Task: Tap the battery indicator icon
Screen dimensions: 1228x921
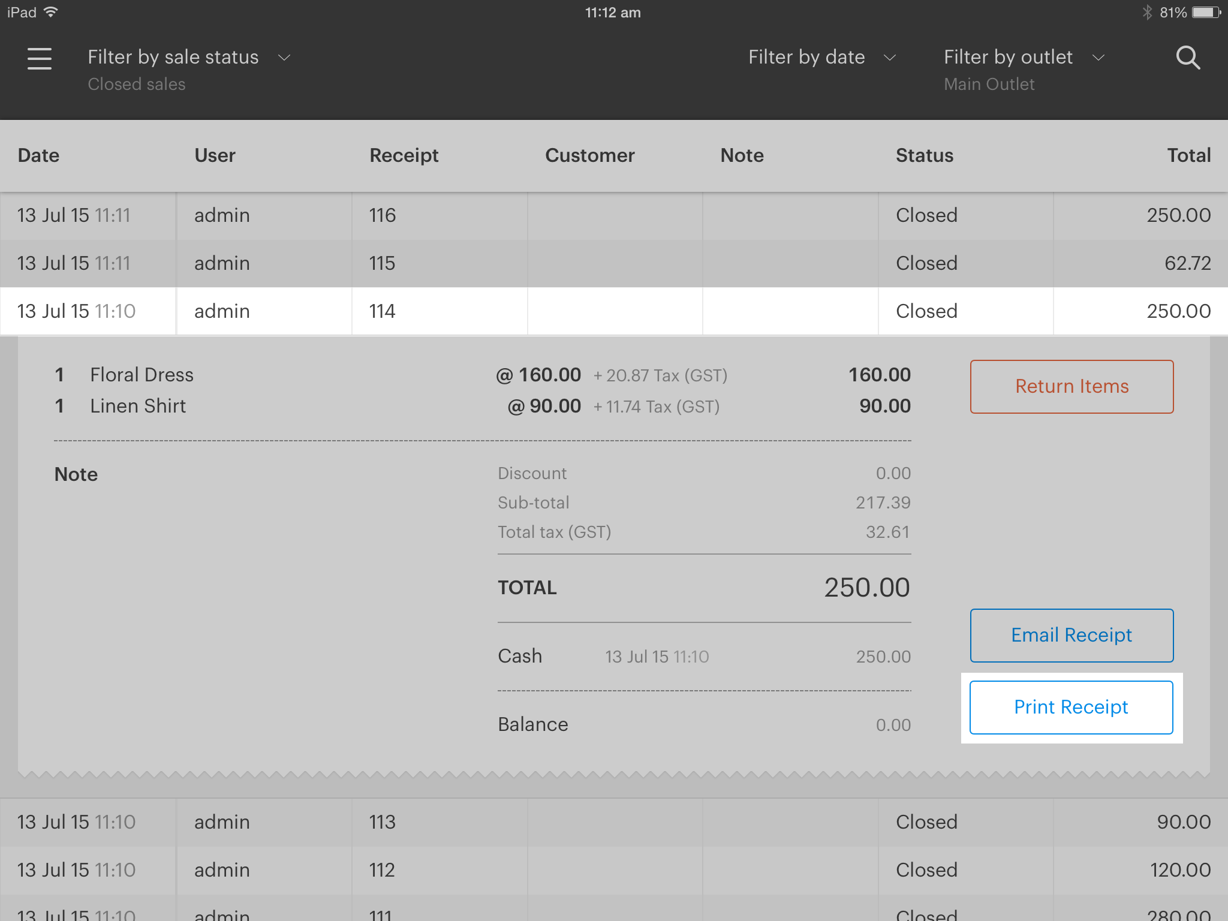Action: click(1206, 13)
